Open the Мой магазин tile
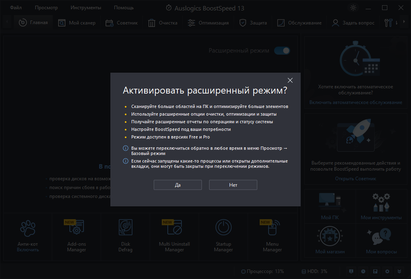This screenshot has width=411, height=279. tap(330, 240)
